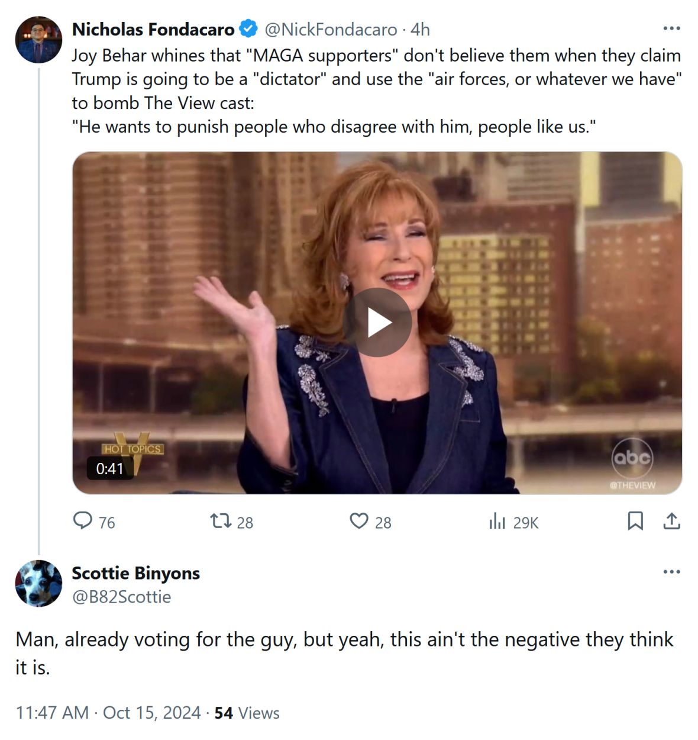This screenshot has width=698, height=740.
Task: Open Nicholas Fondacaro's profile picture
Action: click(x=38, y=40)
